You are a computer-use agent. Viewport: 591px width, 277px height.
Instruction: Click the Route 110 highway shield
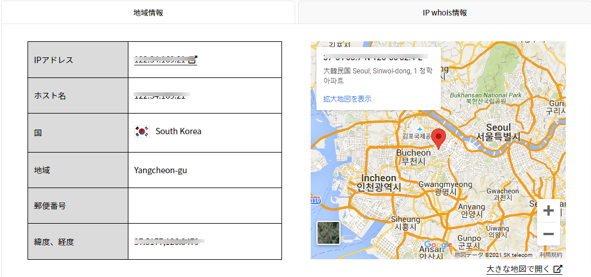[315, 201]
